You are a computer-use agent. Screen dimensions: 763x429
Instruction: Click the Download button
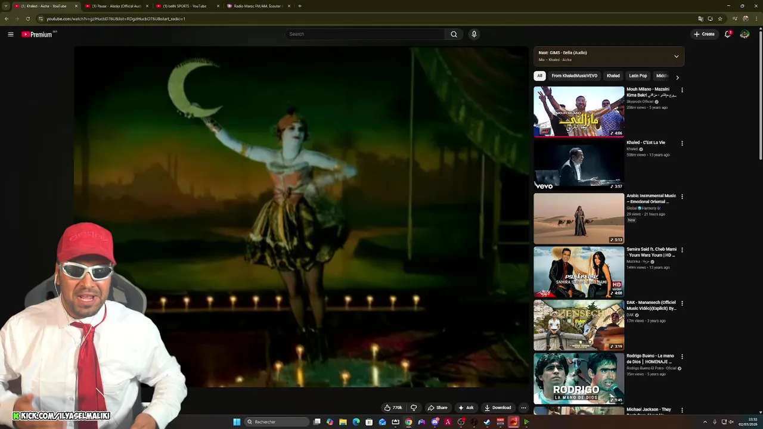tap(498, 408)
